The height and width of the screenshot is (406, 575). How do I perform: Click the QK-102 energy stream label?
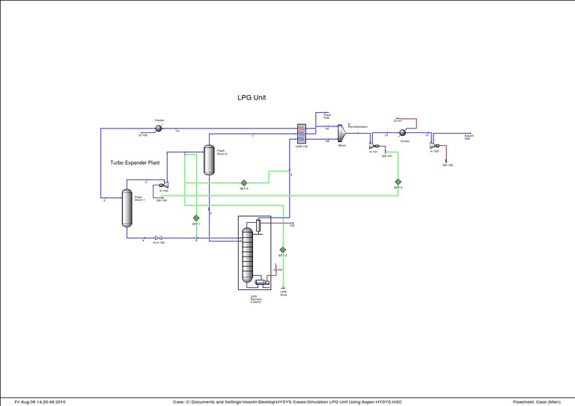(x=448, y=165)
